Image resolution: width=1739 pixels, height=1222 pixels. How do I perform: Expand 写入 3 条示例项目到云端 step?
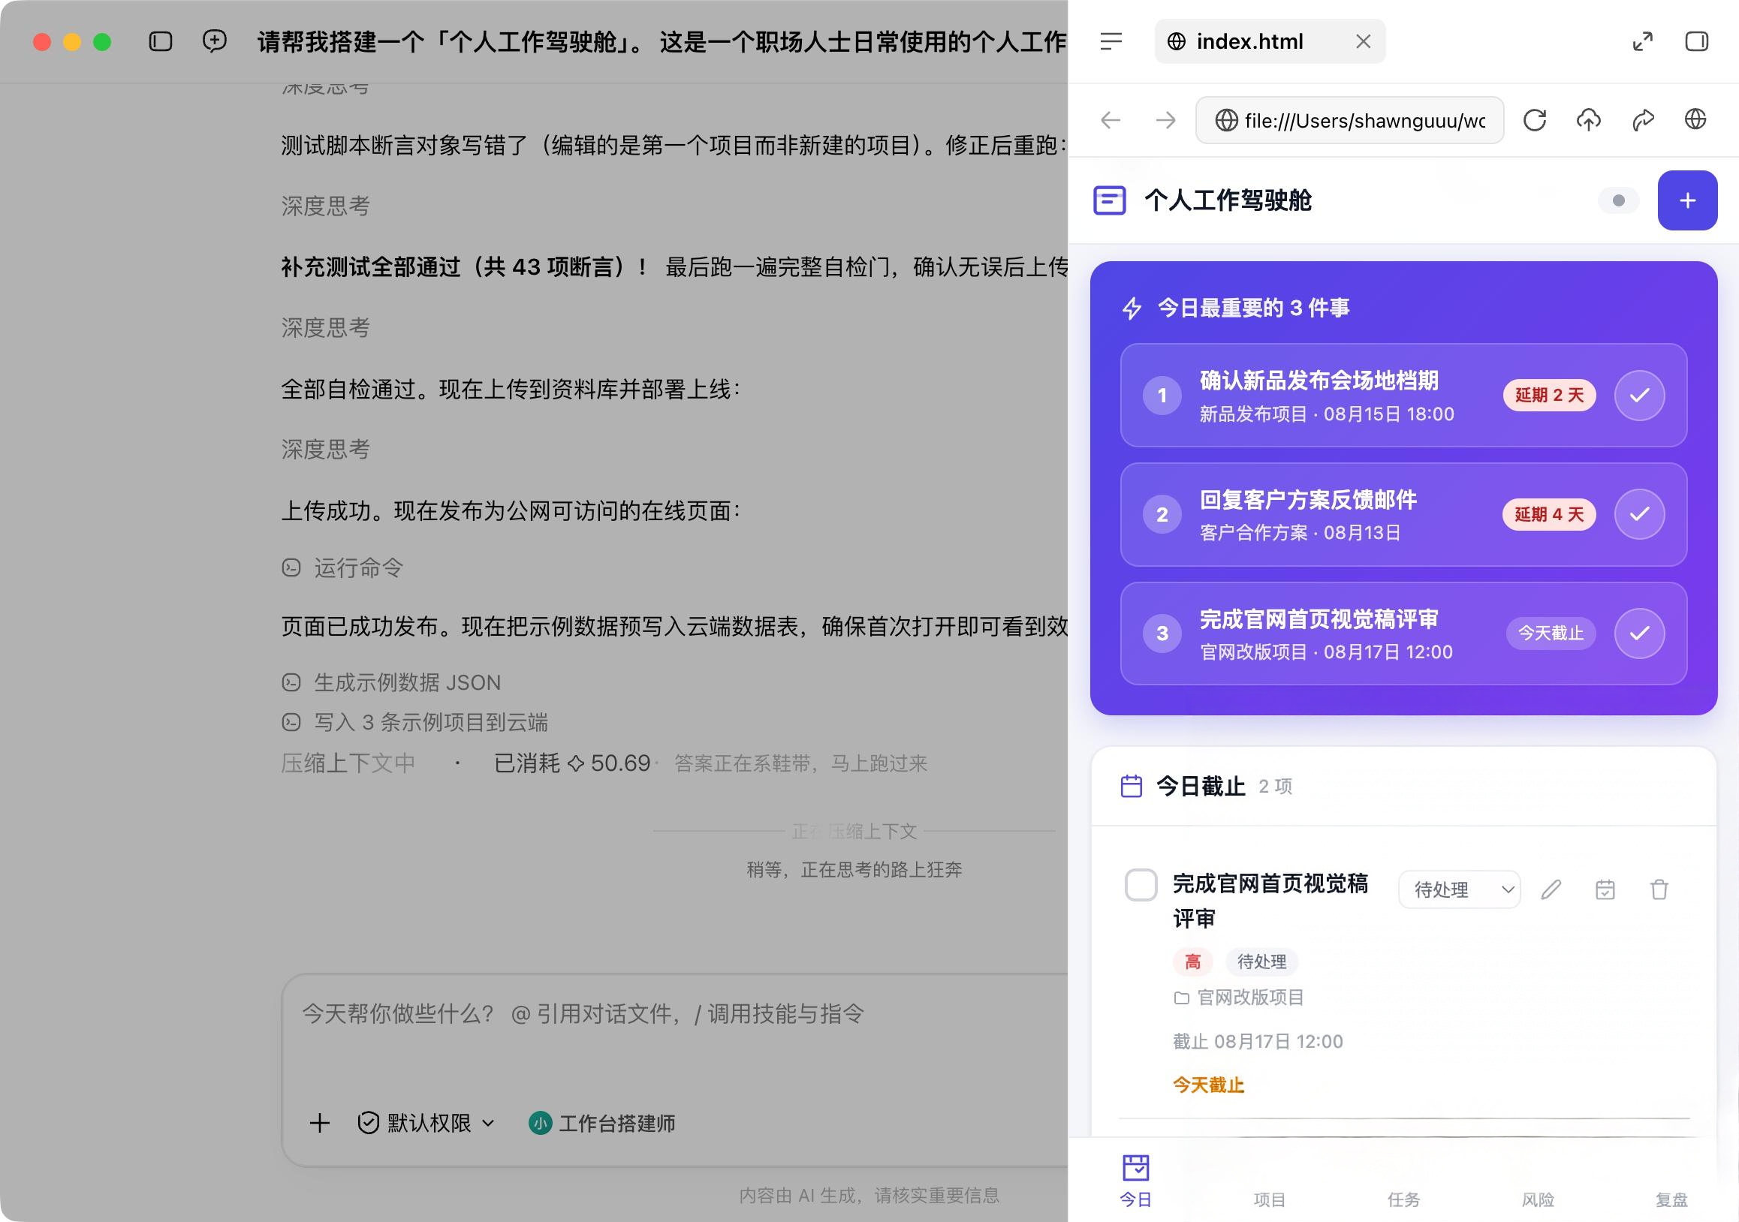click(x=414, y=722)
